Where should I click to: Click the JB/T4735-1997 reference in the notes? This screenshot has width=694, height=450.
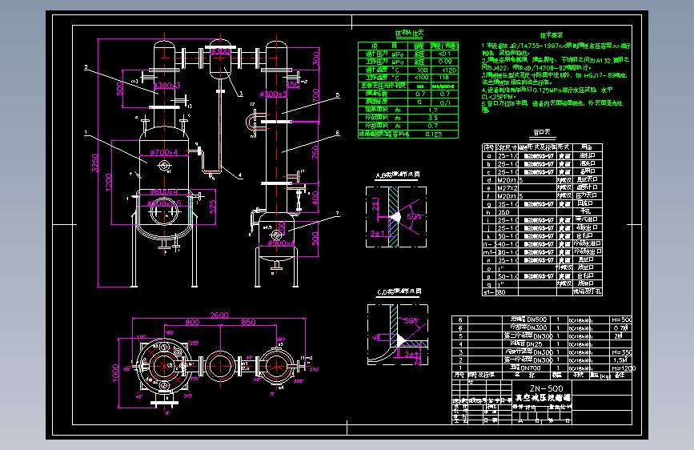(533, 46)
